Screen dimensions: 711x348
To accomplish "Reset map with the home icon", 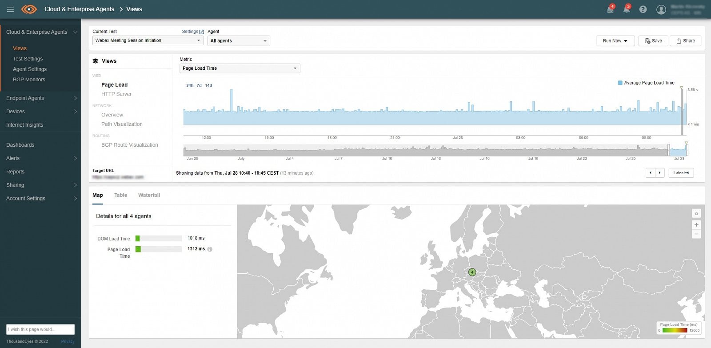I will pyautogui.click(x=696, y=213).
